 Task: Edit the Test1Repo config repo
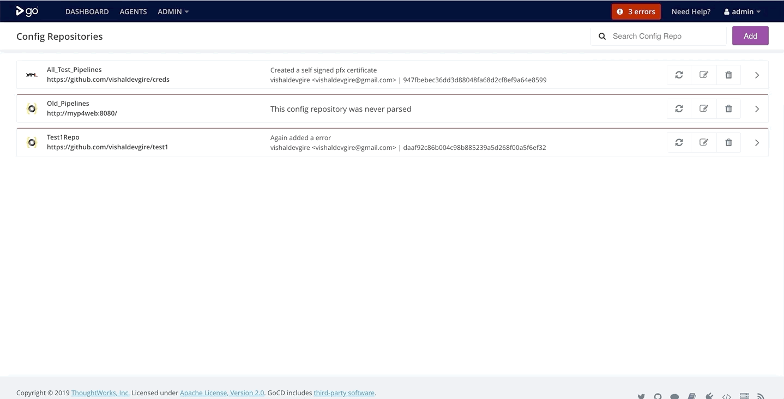(704, 142)
